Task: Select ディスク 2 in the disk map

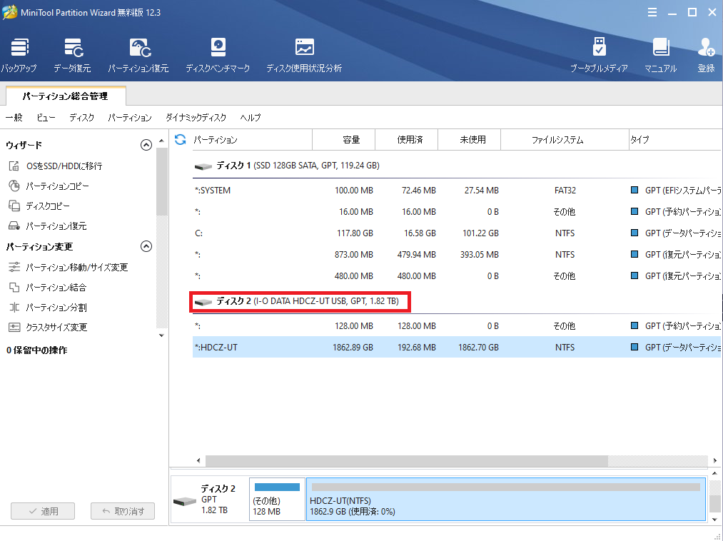Action: (x=210, y=500)
